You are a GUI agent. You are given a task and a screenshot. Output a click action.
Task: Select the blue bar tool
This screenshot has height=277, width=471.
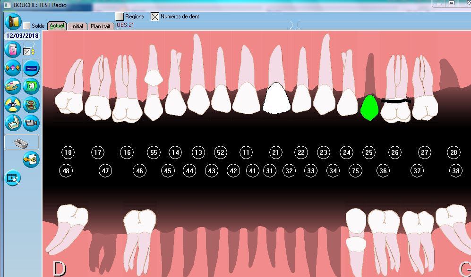coord(31,68)
